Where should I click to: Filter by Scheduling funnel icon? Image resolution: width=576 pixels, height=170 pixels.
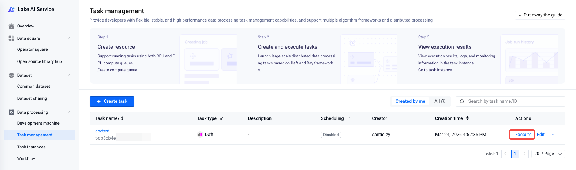pos(349,118)
